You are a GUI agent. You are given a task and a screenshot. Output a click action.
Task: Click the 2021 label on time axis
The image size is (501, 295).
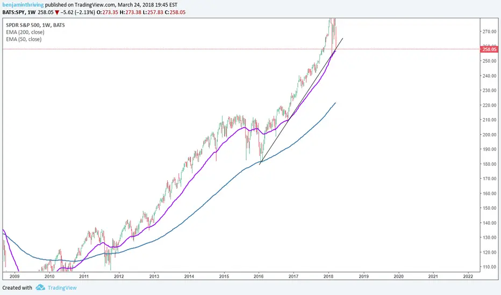click(x=433, y=277)
